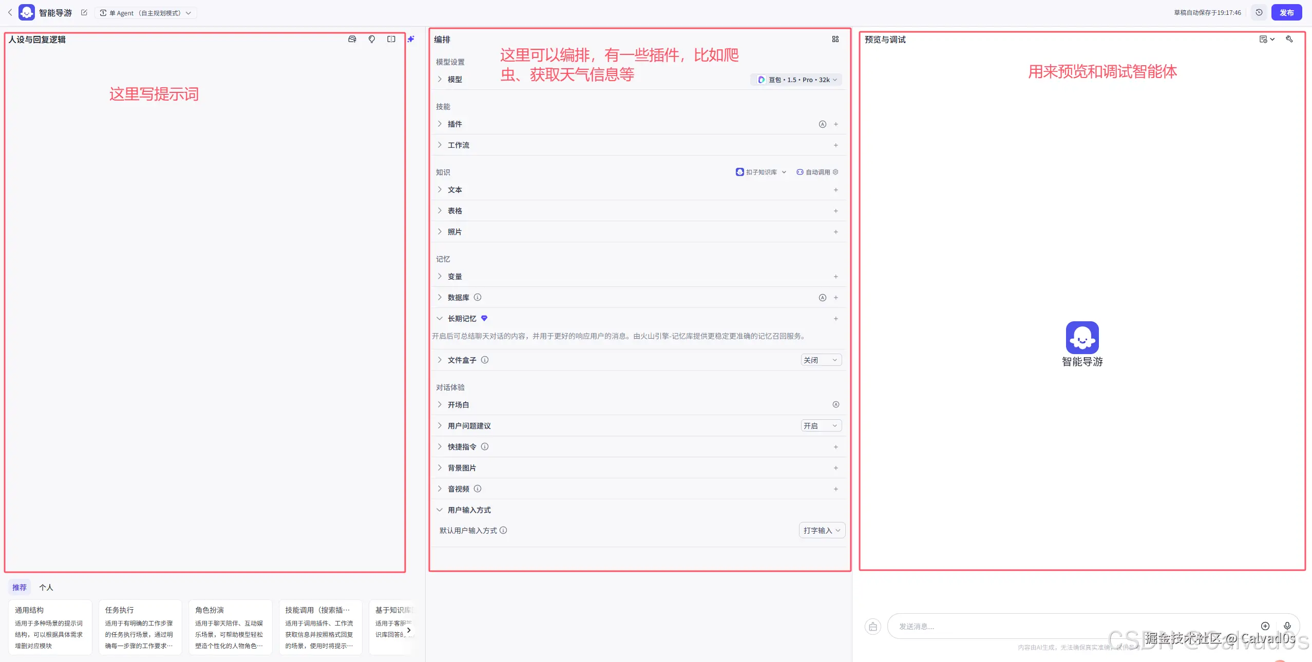Click the edit icon beside 智能导游 title
The width and height of the screenshot is (1312, 662).
84,13
